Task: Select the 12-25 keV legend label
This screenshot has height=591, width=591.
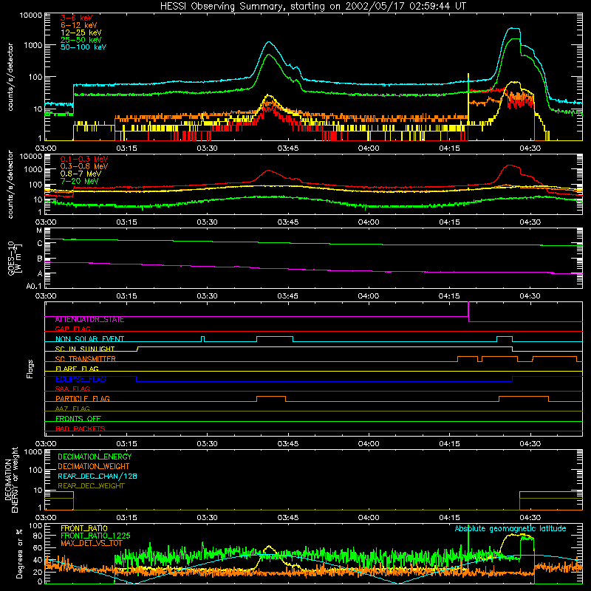Action: [x=81, y=33]
